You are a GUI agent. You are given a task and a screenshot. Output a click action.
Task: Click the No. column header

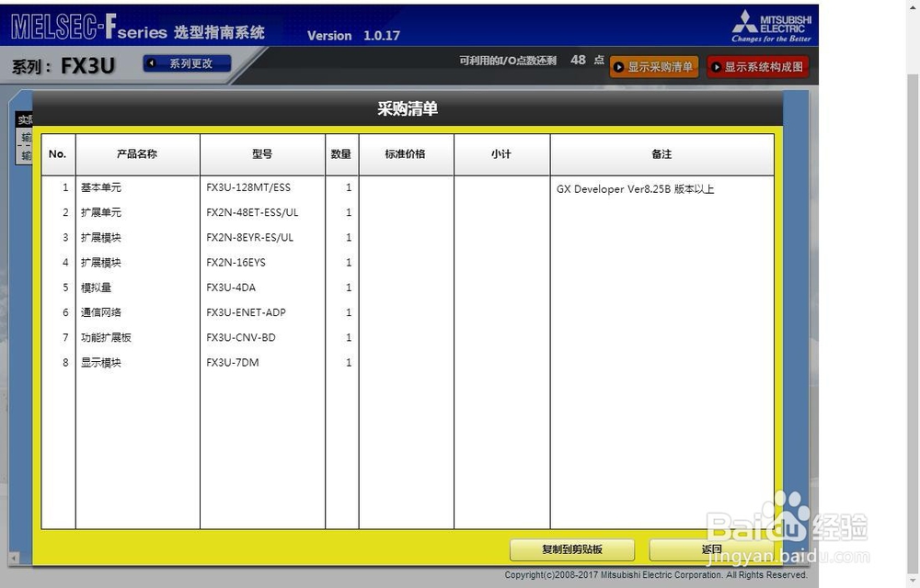point(57,154)
